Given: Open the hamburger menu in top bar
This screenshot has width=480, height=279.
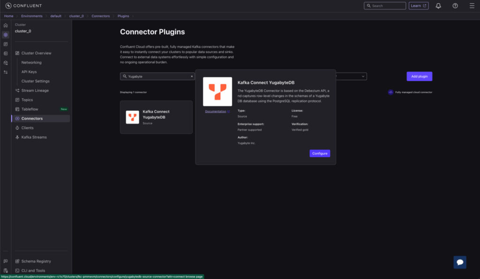Looking at the screenshot, I should (x=472, y=6).
